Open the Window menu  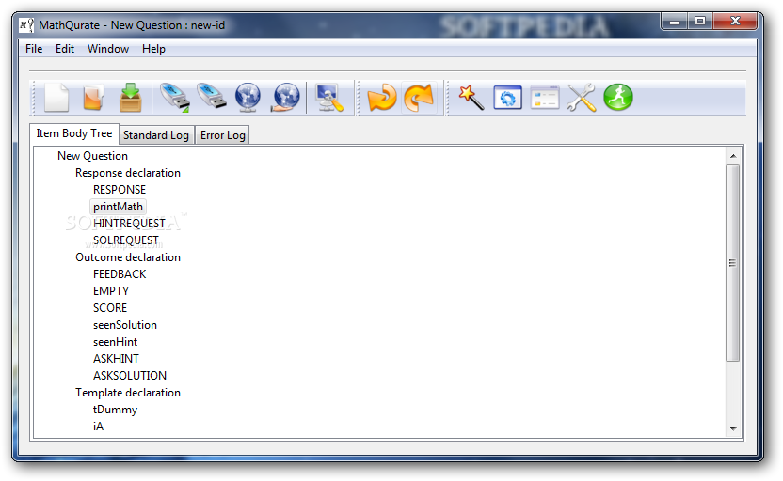pos(108,49)
